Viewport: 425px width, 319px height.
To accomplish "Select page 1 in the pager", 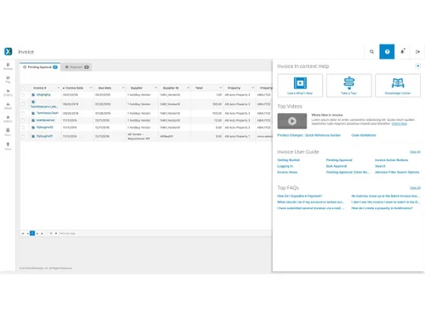I will point(32,233).
